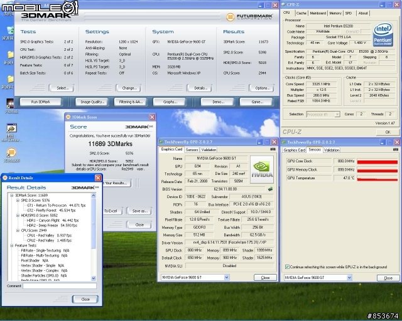Image resolution: width=402 pixels, height=321 pixels.
Task: Open Image Quality... in 3DMark
Action: pos(92,102)
